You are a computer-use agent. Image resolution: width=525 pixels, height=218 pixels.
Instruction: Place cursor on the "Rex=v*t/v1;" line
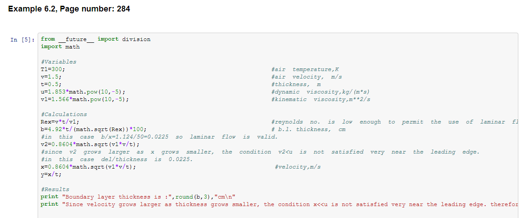point(60,122)
